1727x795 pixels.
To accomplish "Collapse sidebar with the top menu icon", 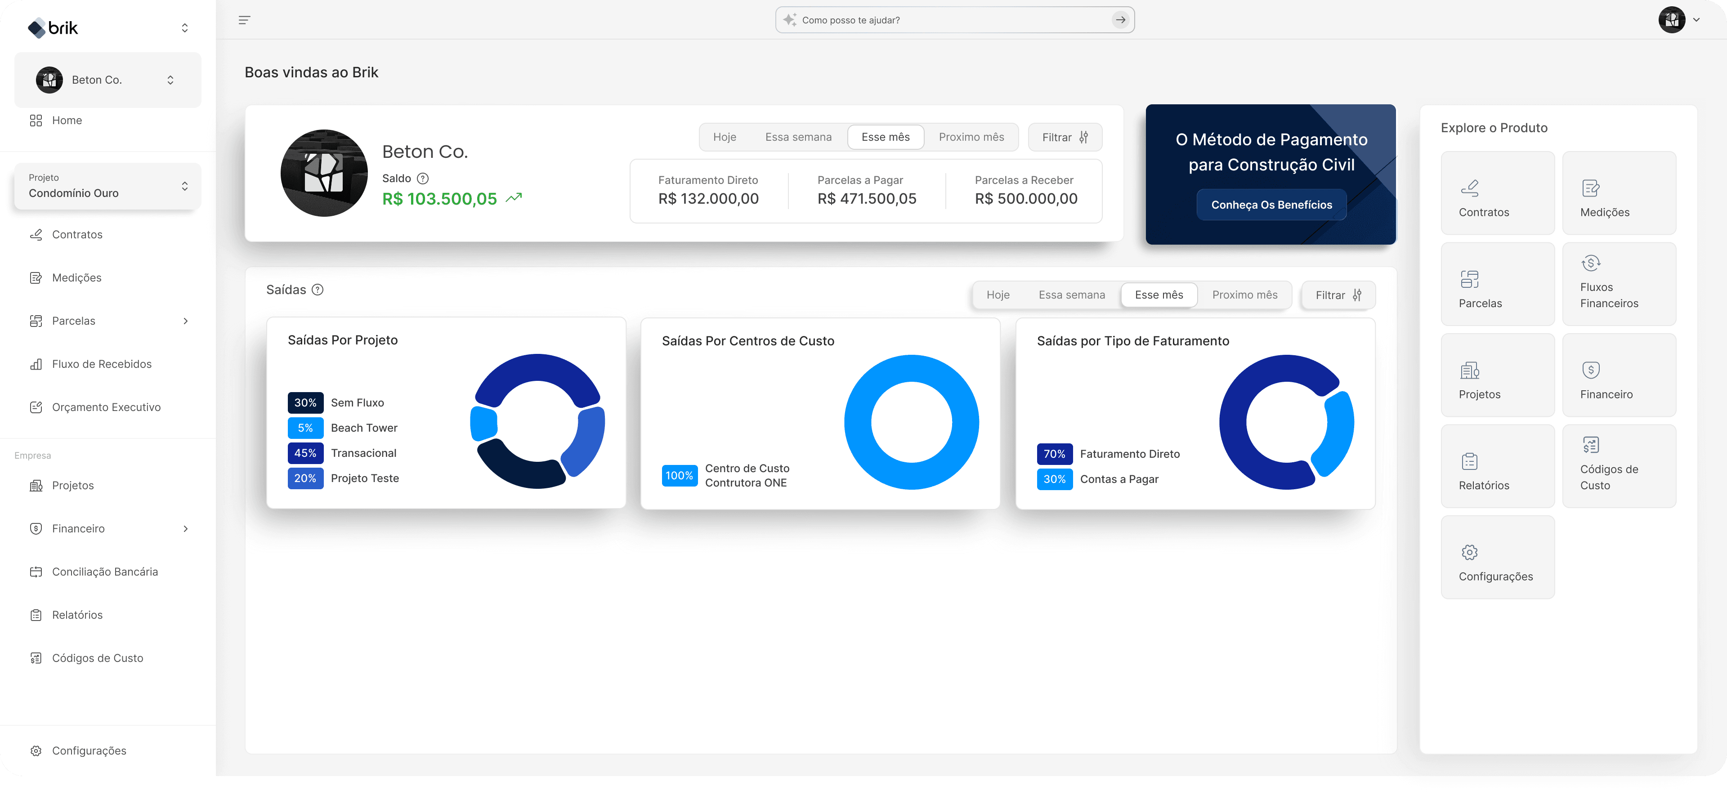I will [244, 20].
